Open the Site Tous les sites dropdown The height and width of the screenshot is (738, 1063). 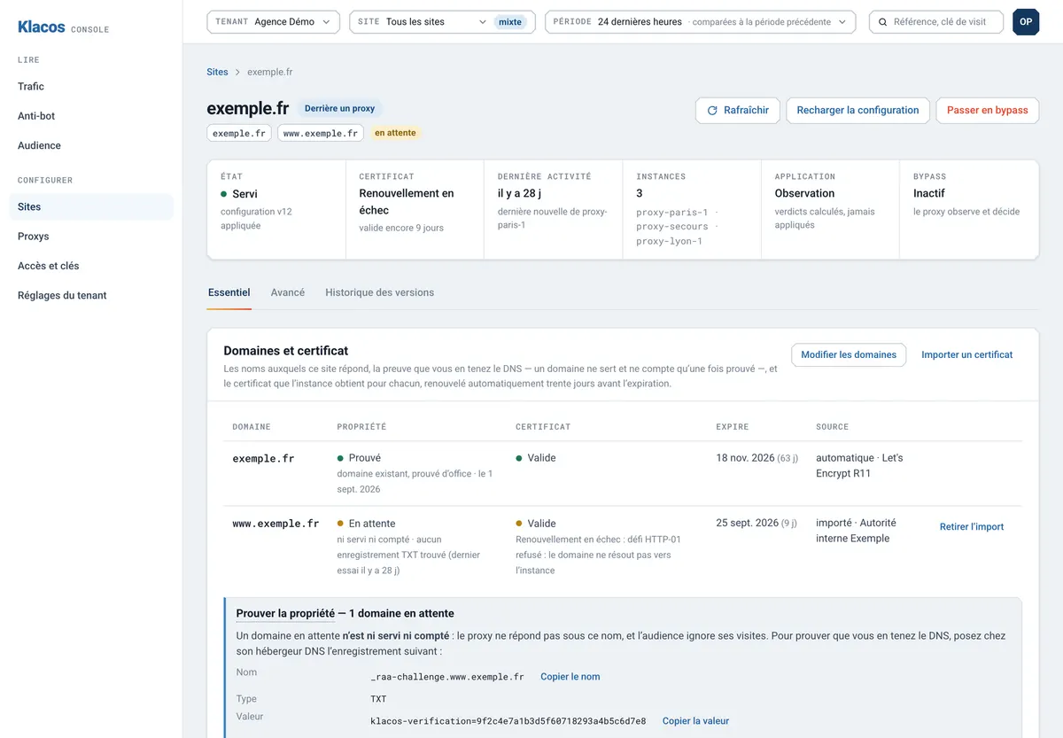[443, 22]
